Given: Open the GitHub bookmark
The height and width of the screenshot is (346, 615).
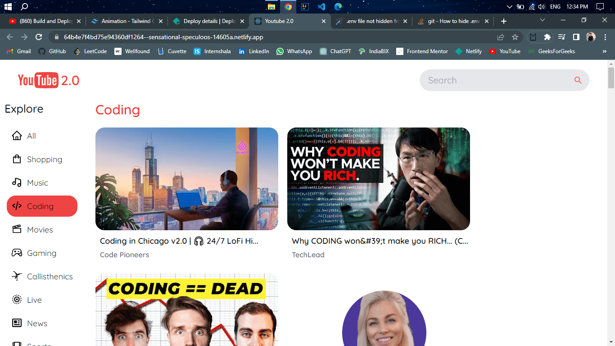Looking at the screenshot, I should pyautogui.click(x=52, y=51).
